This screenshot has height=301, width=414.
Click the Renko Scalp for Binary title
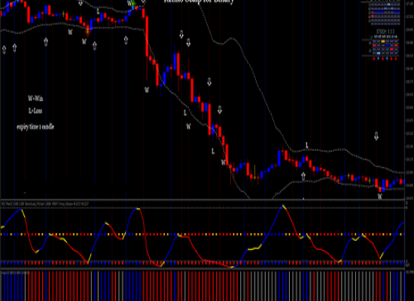click(199, 2)
